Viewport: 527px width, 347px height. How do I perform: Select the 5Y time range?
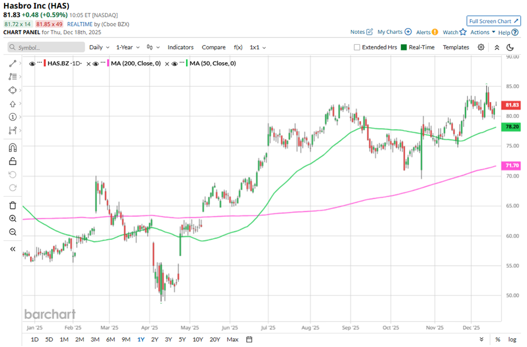[x=182, y=339]
